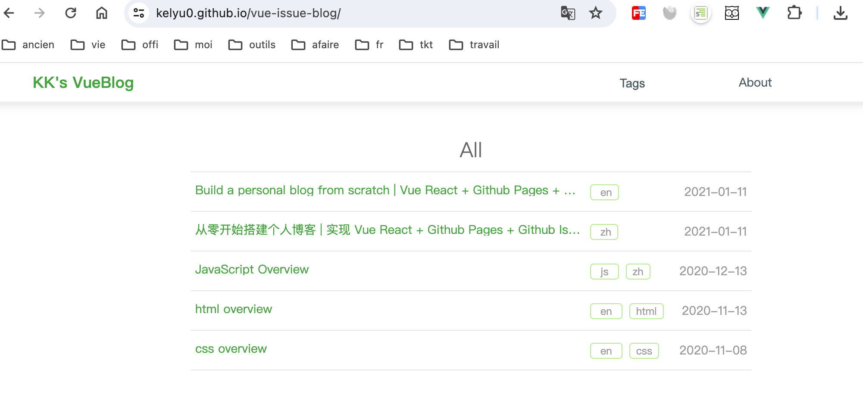Go forward with the browser forward arrow

click(x=39, y=13)
